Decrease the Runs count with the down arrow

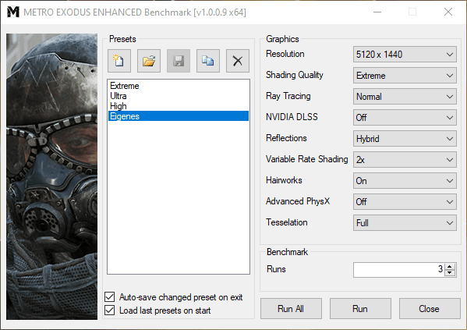[450, 273]
